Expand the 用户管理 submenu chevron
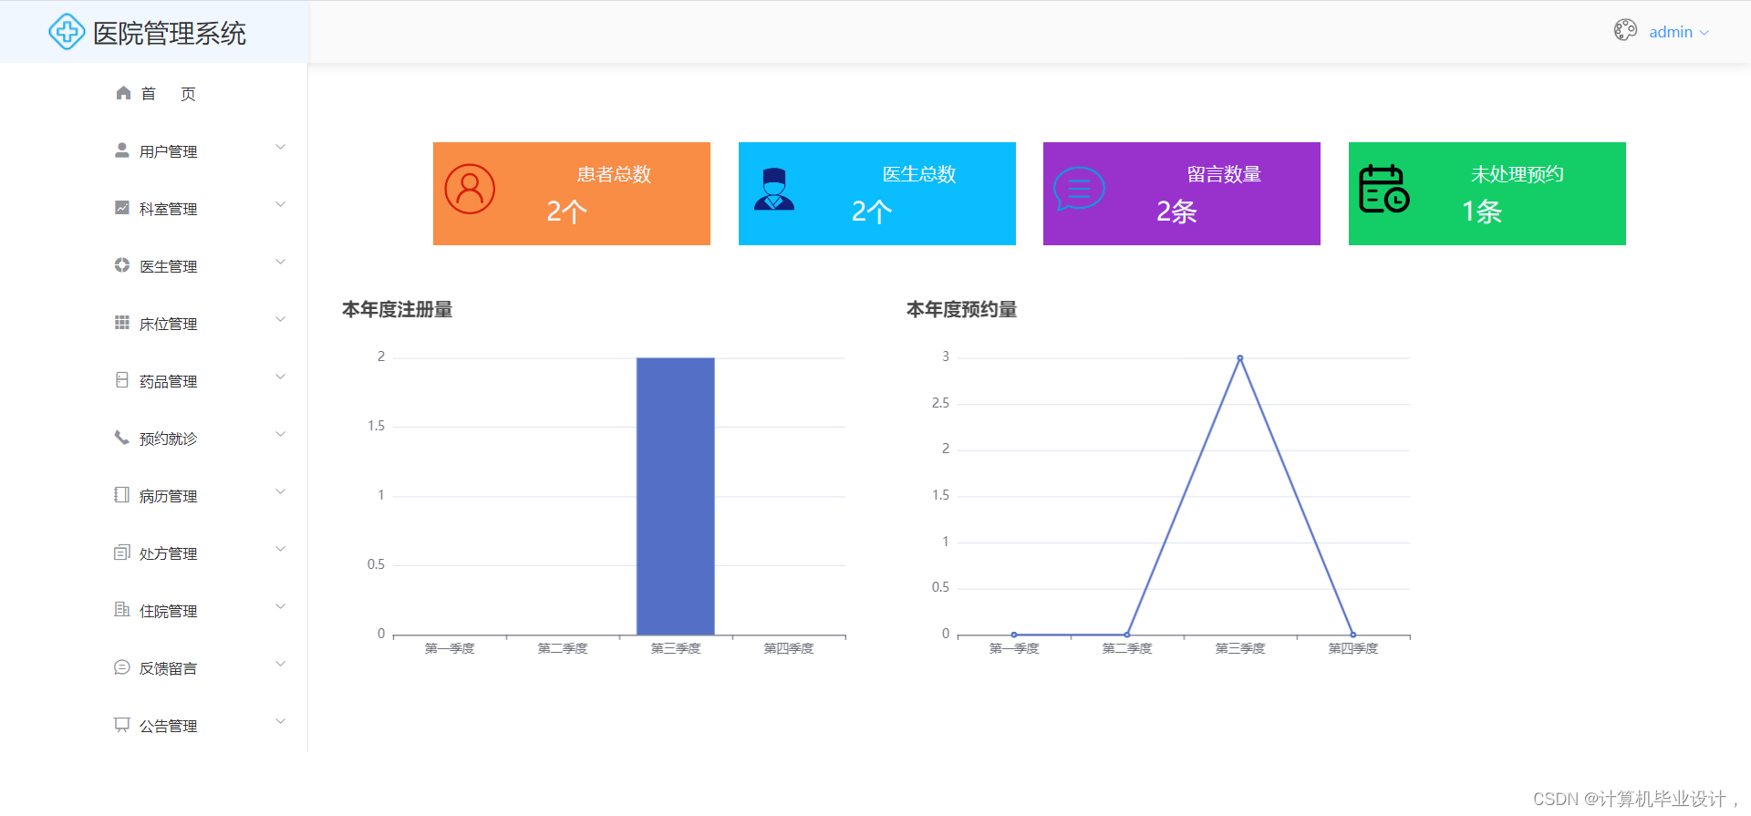This screenshot has width=1751, height=816. coord(281,147)
